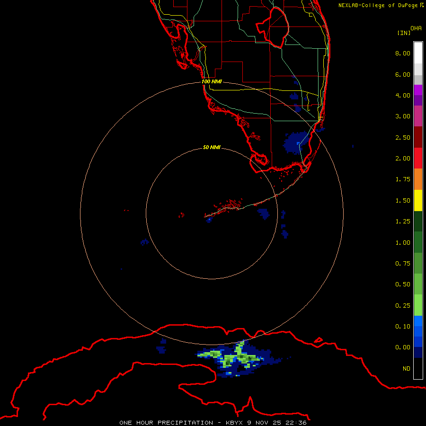The height and width of the screenshot is (426, 426).
Task: Click the '2.00' scale value
Action: tap(403, 159)
